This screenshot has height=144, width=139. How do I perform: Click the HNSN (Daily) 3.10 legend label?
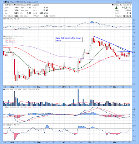click(x=13, y=36)
